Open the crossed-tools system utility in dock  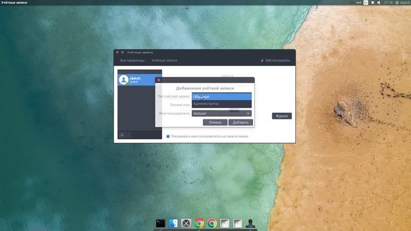(x=186, y=223)
